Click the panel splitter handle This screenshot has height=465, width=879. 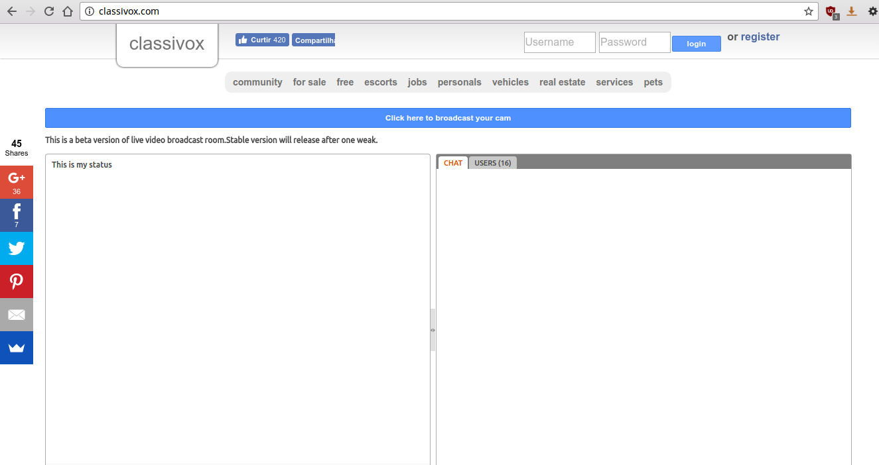click(x=433, y=330)
